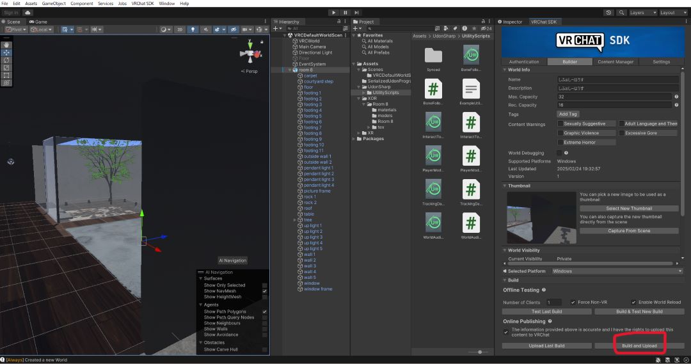
Task: Click the Online Publishing help icon
Action: pyautogui.click(x=550, y=321)
